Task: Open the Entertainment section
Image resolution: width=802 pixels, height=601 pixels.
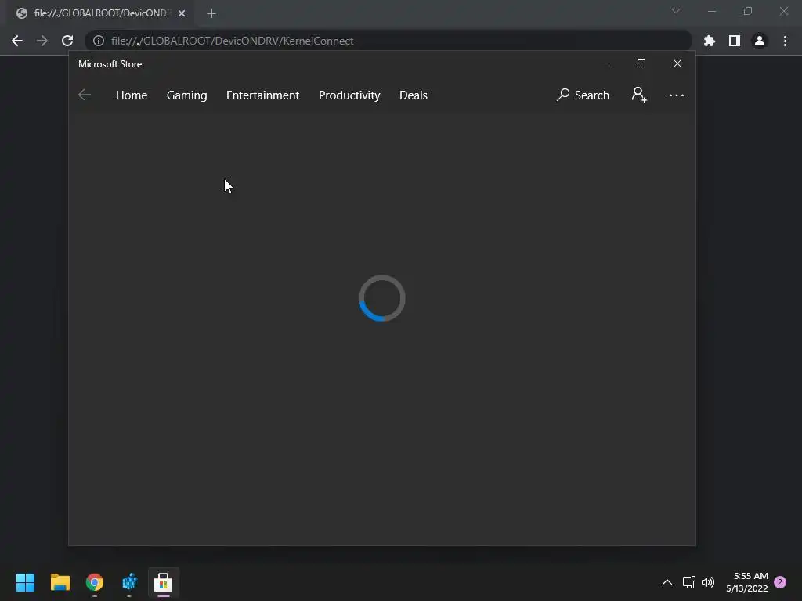Action: point(263,95)
